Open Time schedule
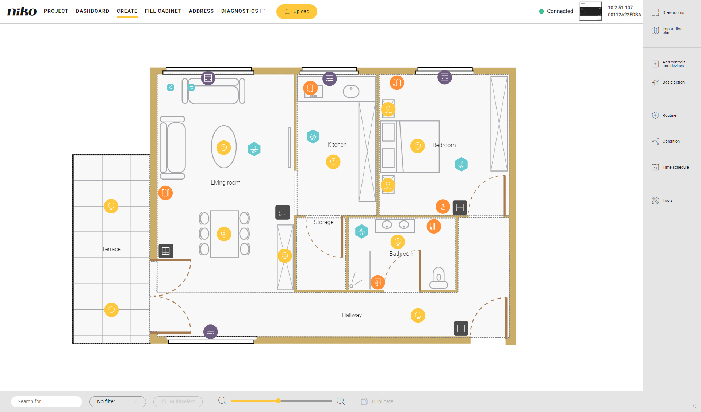 click(670, 167)
